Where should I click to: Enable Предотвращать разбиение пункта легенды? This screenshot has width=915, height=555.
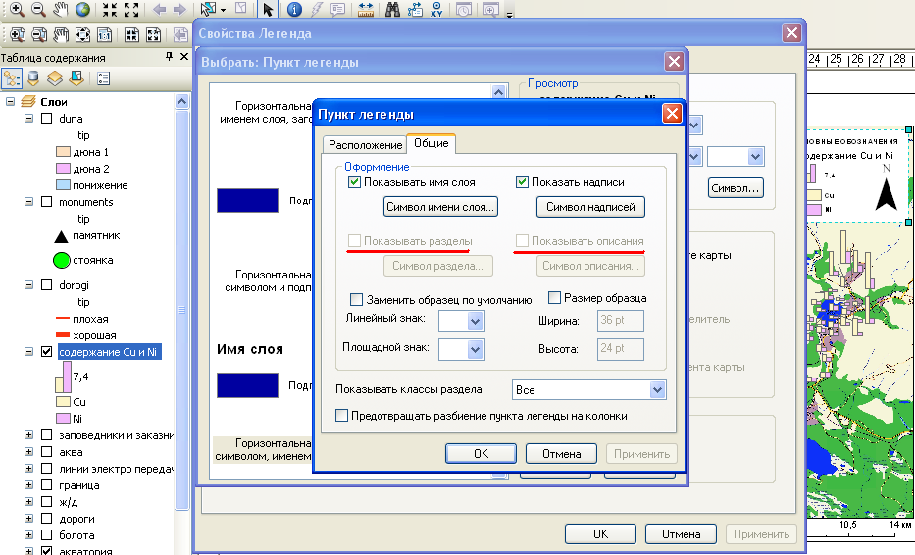click(x=342, y=416)
